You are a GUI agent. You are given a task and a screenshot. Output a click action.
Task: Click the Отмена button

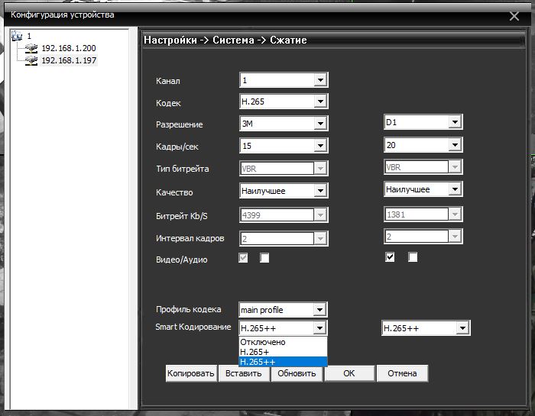402,373
